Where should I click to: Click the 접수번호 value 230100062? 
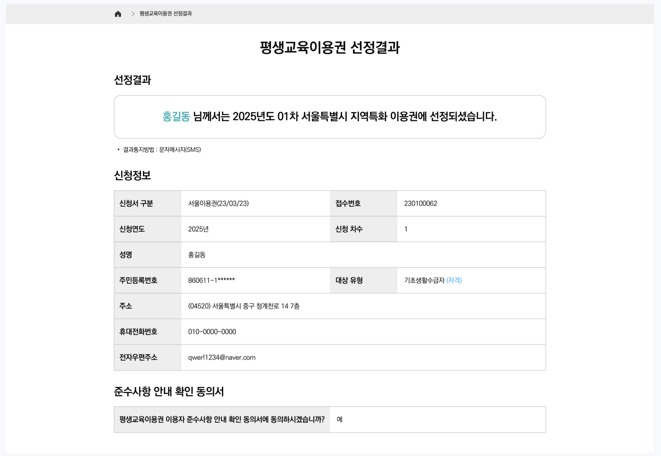coord(421,203)
